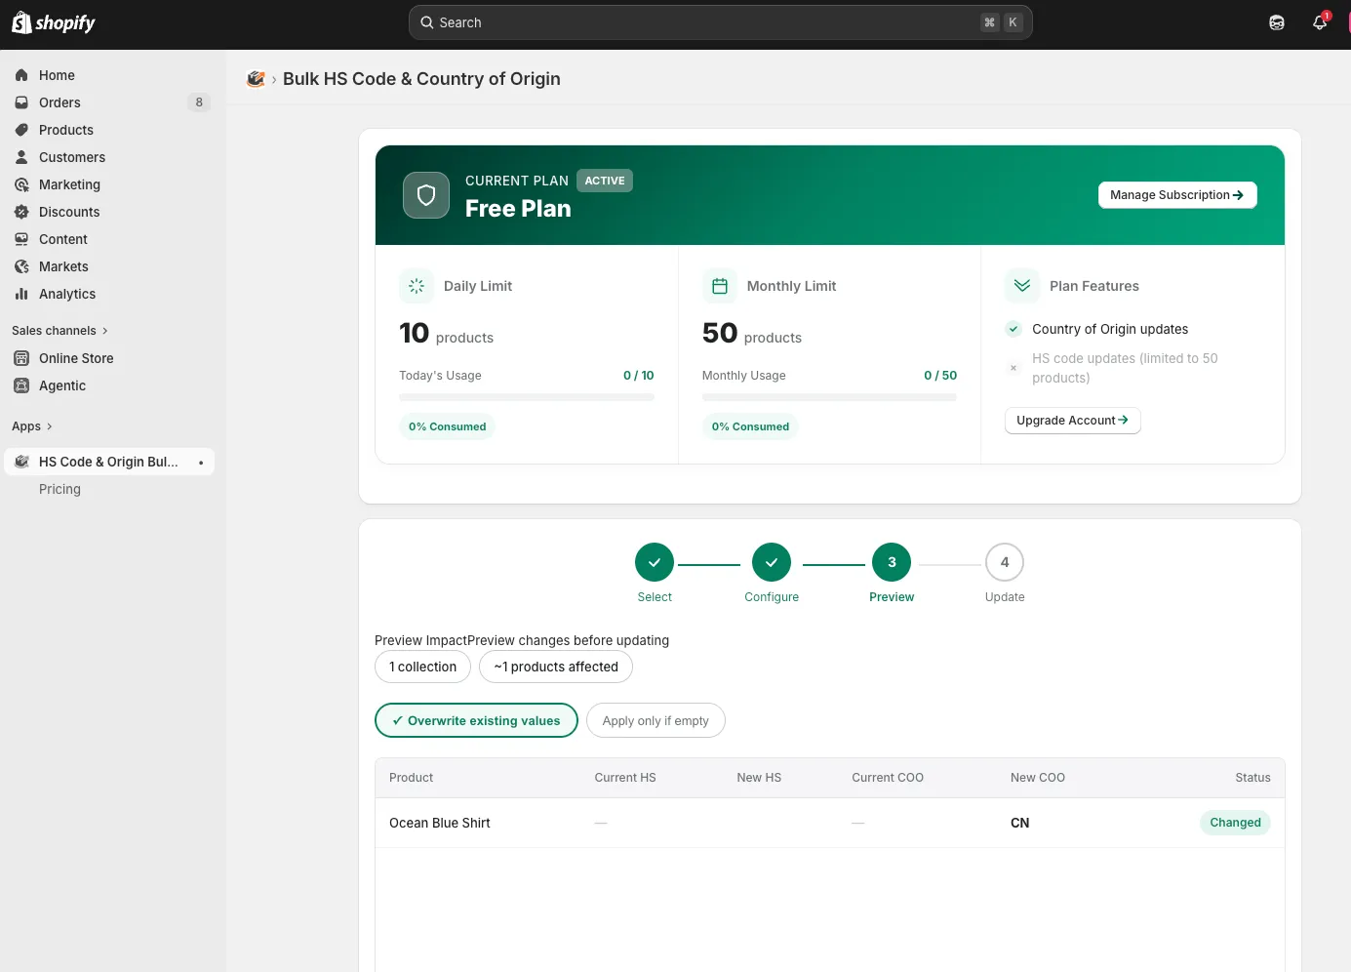Click the Marketing target icon

tap(21, 184)
